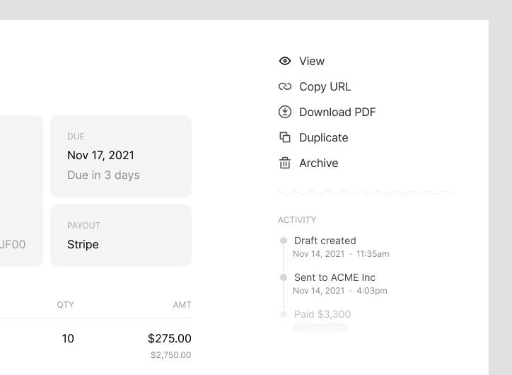Click the download arrow icon
Image resolution: width=512 pixels, height=375 pixels.
coord(285,112)
